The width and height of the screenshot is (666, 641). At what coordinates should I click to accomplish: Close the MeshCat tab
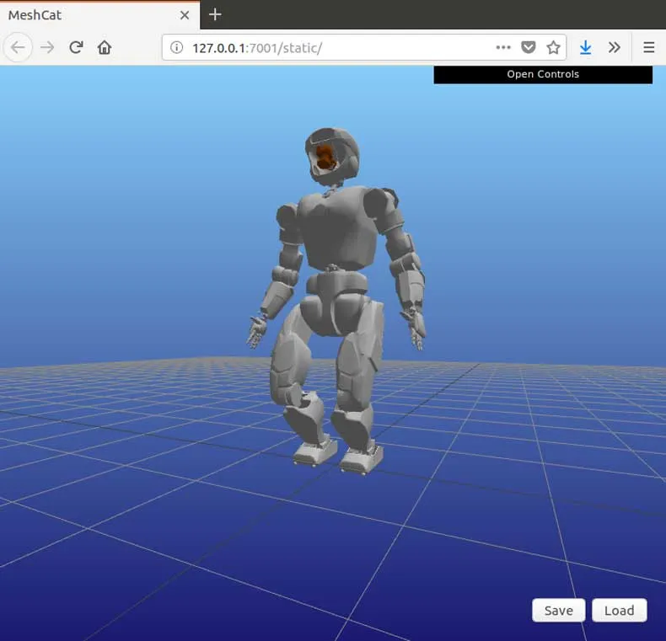[x=185, y=15]
